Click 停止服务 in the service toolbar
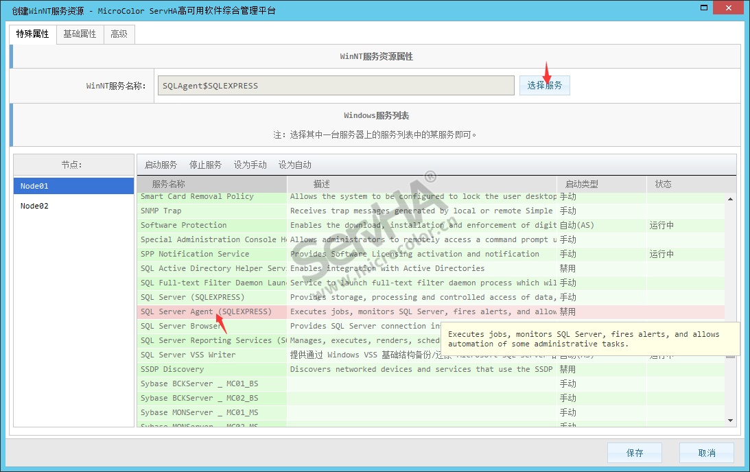The image size is (750, 472). [205, 165]
